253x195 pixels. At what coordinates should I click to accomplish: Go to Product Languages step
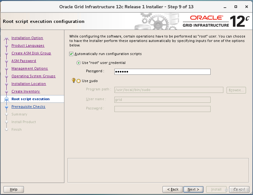tap(28, 45)
